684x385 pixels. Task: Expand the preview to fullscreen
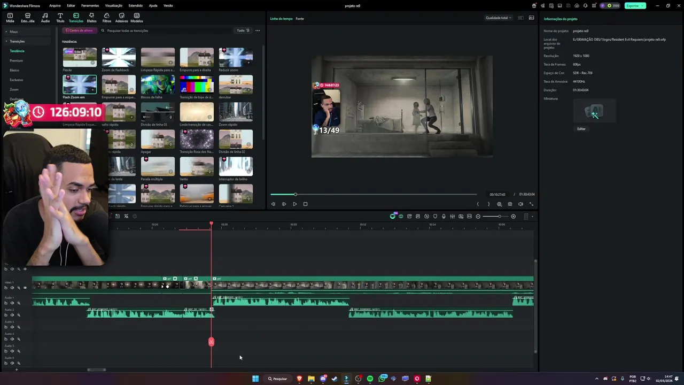[531, 204]
